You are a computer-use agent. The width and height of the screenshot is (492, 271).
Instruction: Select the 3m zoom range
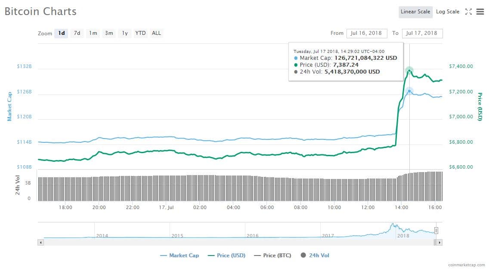tap(109, 33)
